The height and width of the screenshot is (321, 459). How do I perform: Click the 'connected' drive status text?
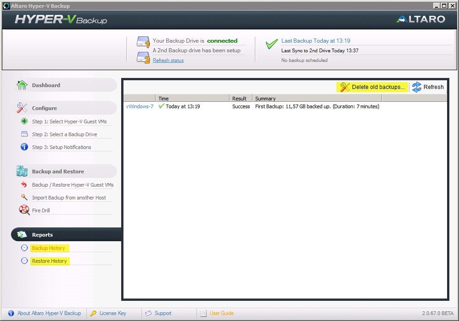pyautogui.click(x=222, y=41)
